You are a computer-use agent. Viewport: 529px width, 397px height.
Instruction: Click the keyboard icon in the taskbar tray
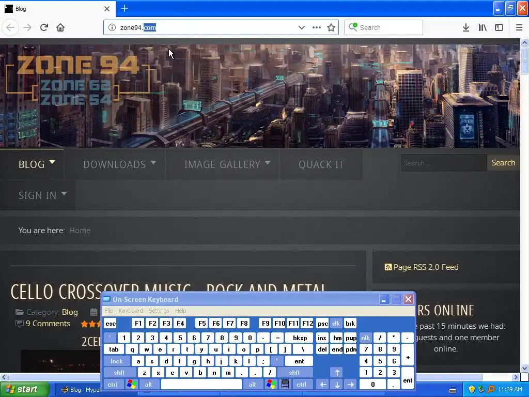pyautogui.click(x=453, y=390)
